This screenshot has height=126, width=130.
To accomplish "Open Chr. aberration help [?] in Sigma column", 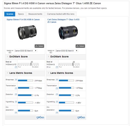I will click(16, 113).
